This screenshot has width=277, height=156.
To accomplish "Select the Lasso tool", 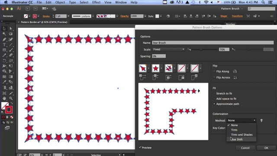I will click(11, 34).
